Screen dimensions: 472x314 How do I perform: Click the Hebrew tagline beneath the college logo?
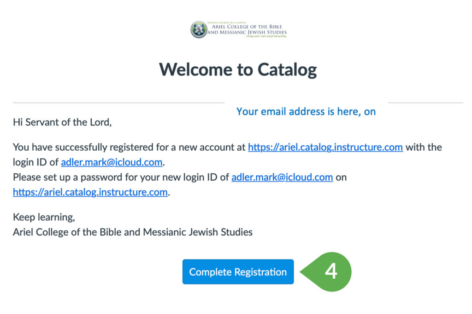(266, 36)
